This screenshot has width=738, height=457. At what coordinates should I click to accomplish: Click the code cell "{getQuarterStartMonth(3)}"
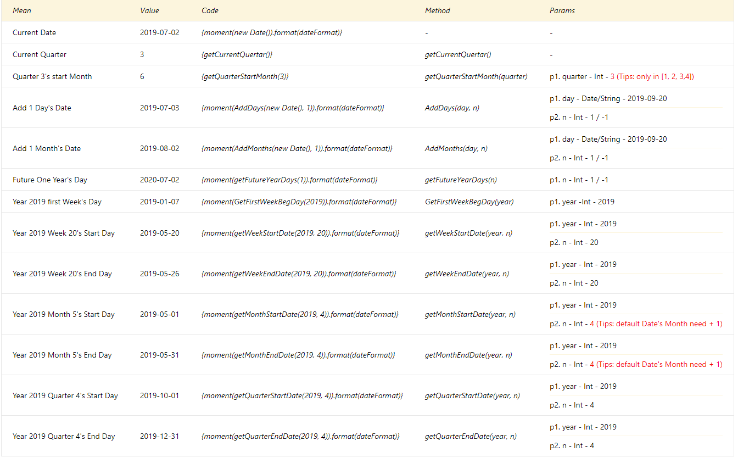click(x=245, y=76)
